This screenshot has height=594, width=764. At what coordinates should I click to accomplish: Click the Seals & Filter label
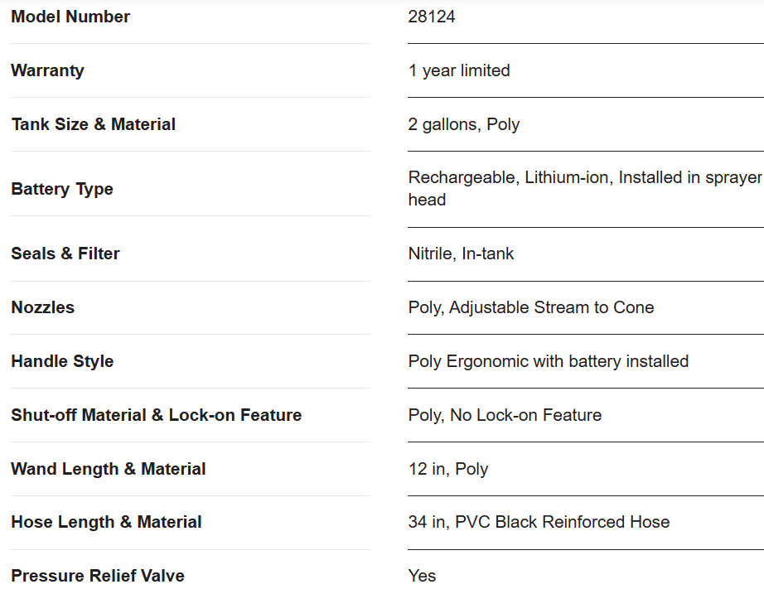pyautogui.click(x=65, y=254)
